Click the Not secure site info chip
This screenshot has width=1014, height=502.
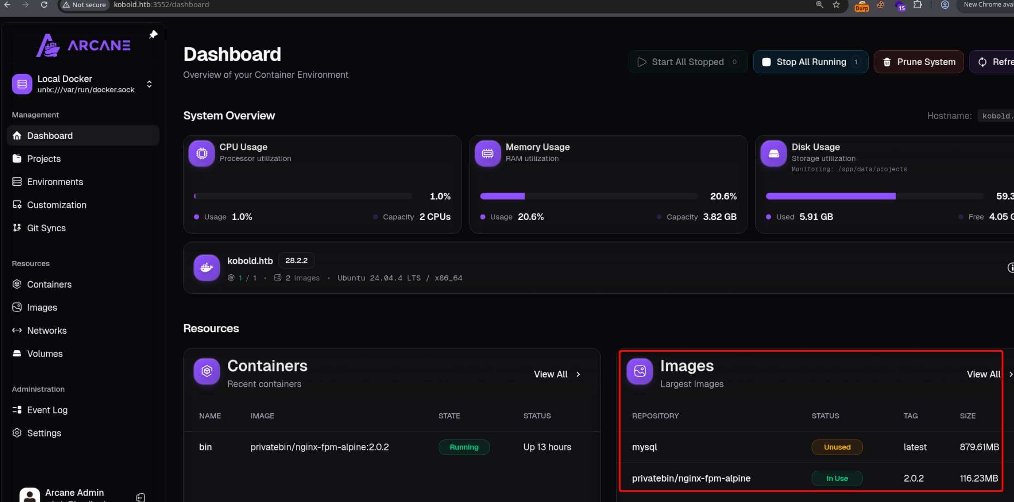coord(85,5)
